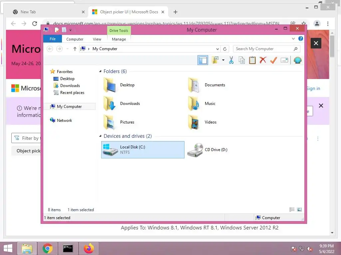Click the Cut scissors icon

(x=231, y=60)
